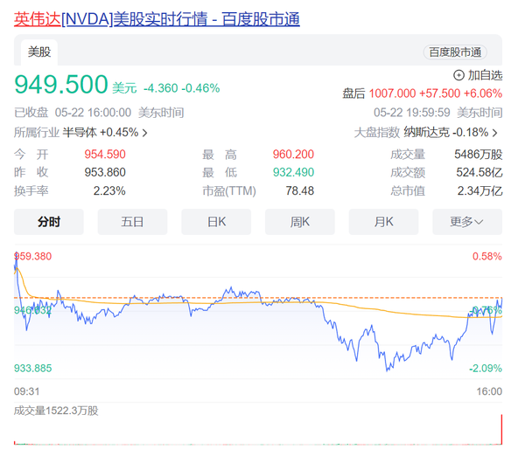Click the change value -4.360
Viewport: 525px width, 449px height.
[x=161, y=88]
